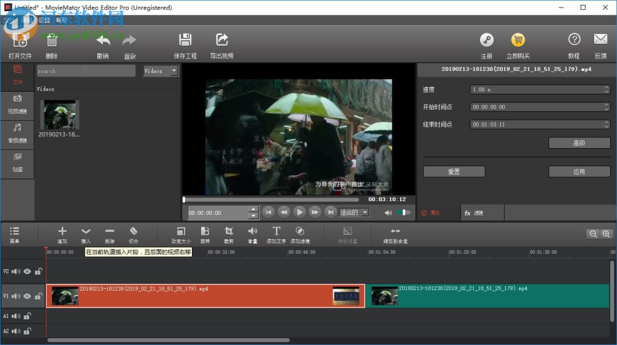Open the Tutorial (教程) help icon
Screen dimensions: 617x345
[x=574, y=39]
